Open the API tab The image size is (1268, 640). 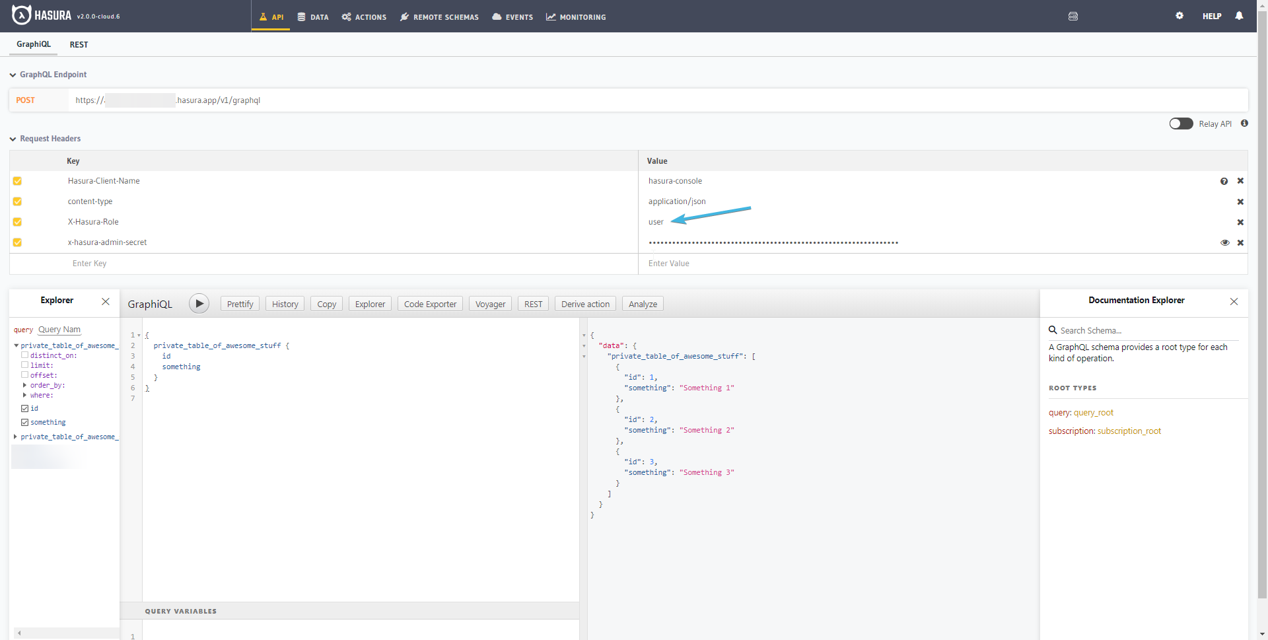click(x=271, y=17)
